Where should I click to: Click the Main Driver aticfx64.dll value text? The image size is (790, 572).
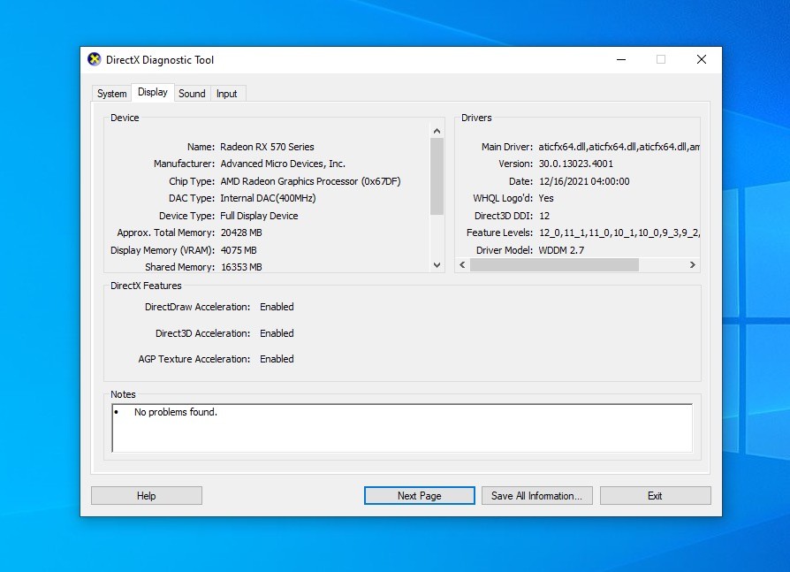coord(618,147)
